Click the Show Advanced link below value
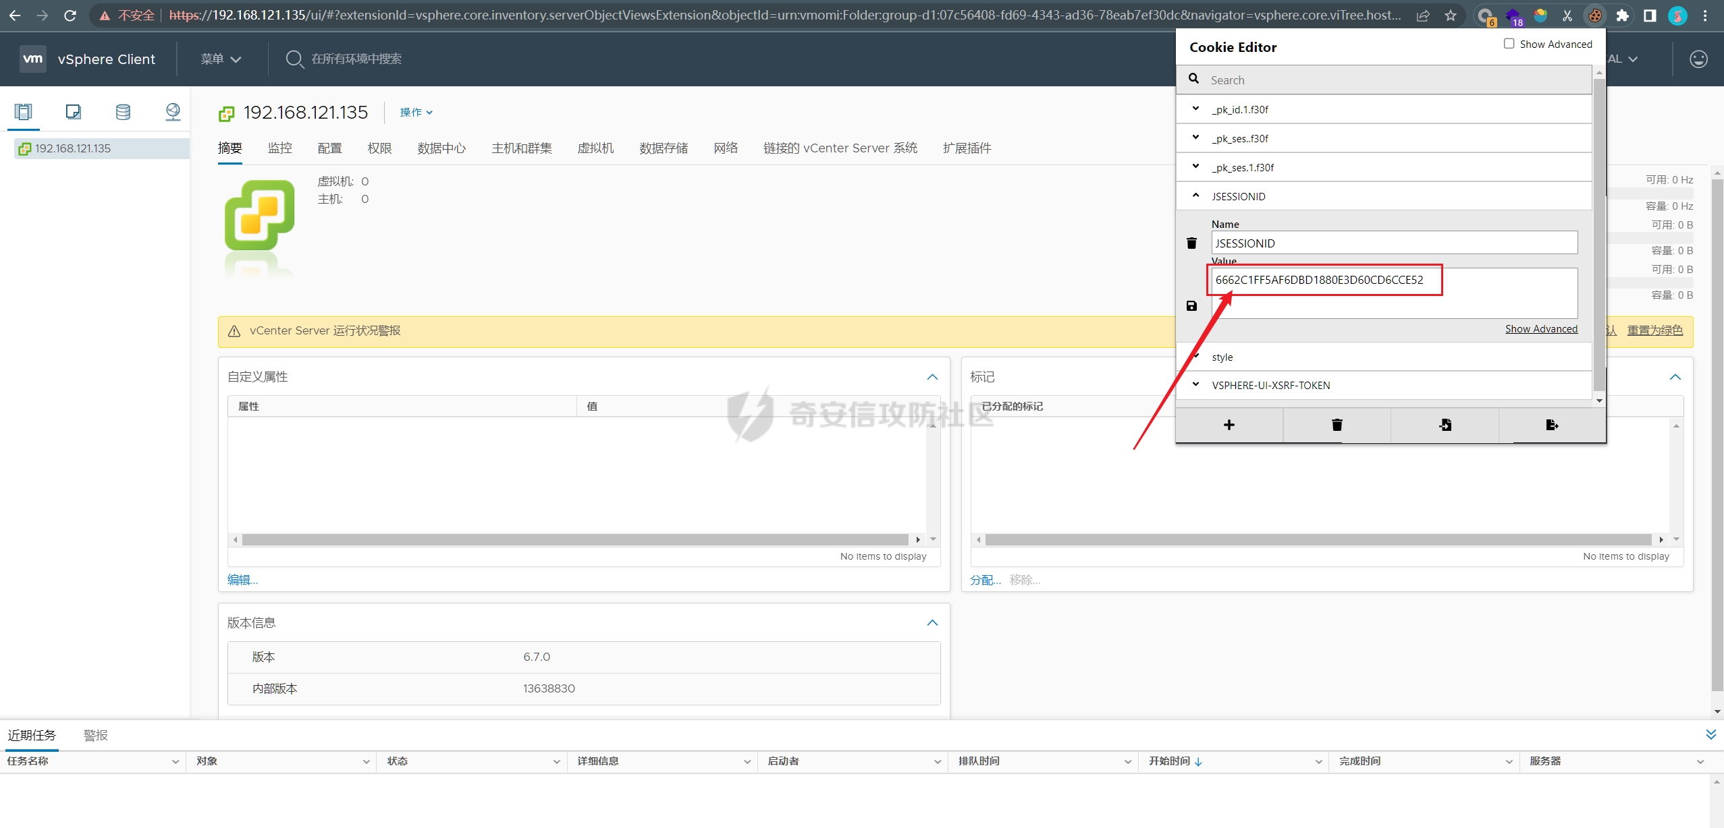 1540,329
